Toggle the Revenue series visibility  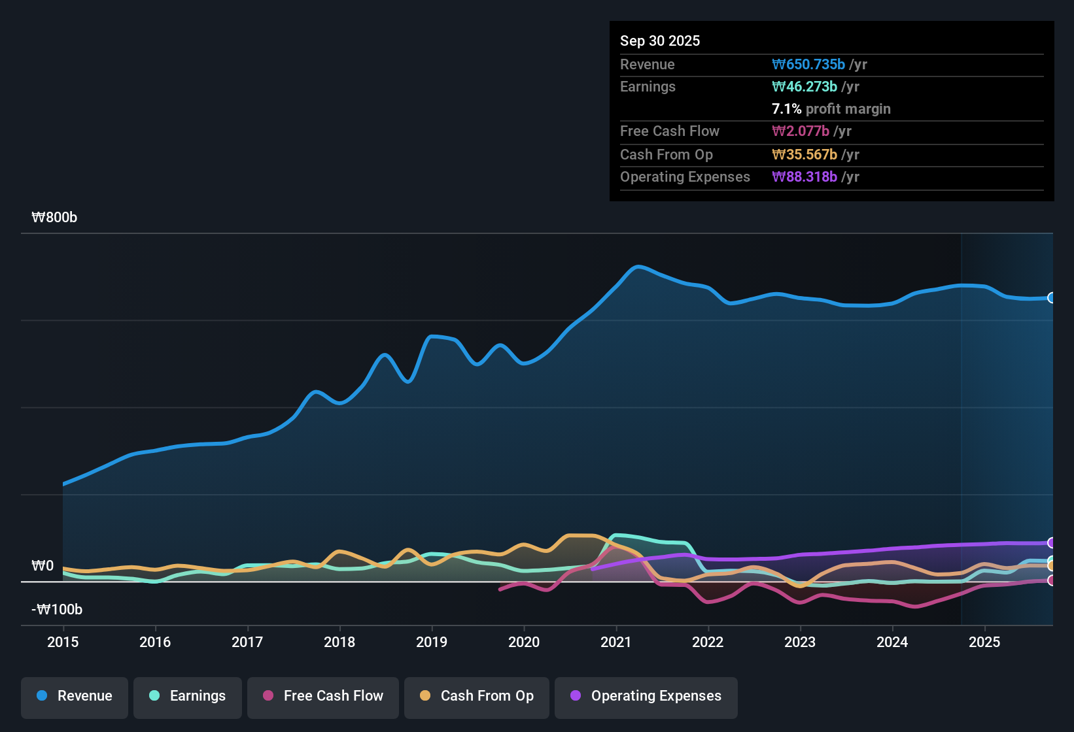pos(74,696)
